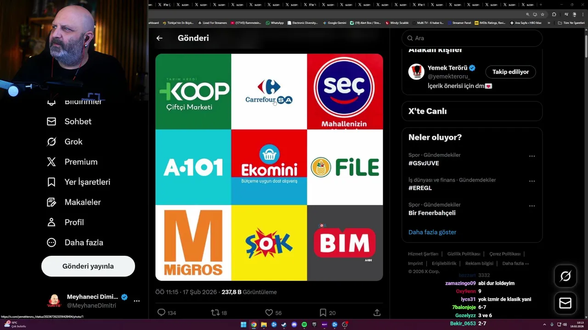Image resolution: width=588 pixels, height=330 pixels.
Task: Click the Gönderi yayınla button
Action: (x=88, y=266)
